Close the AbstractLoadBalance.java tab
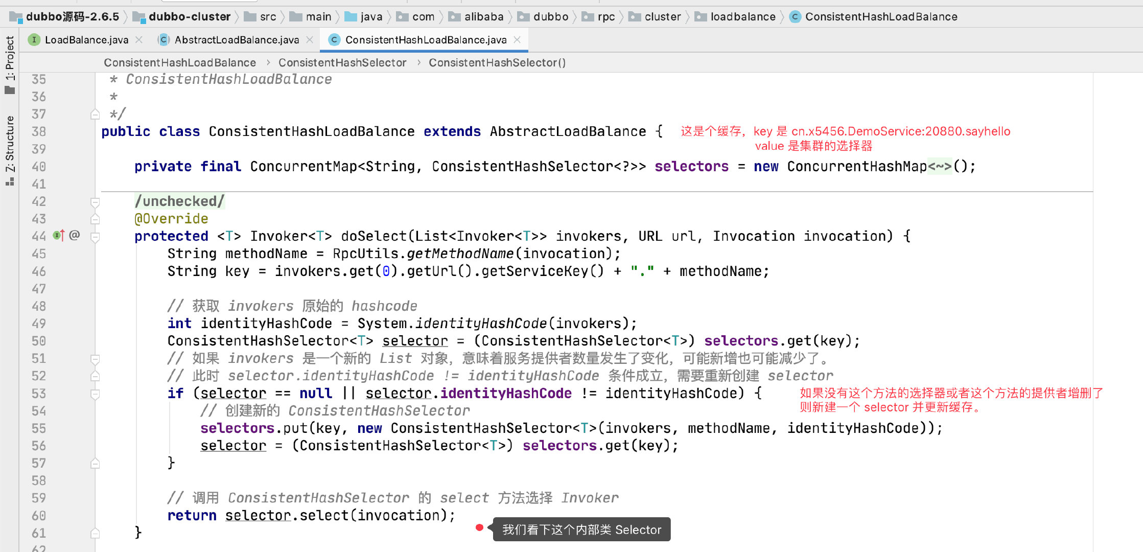This screenshot has height=552, width=1143. tap(310, 40)
